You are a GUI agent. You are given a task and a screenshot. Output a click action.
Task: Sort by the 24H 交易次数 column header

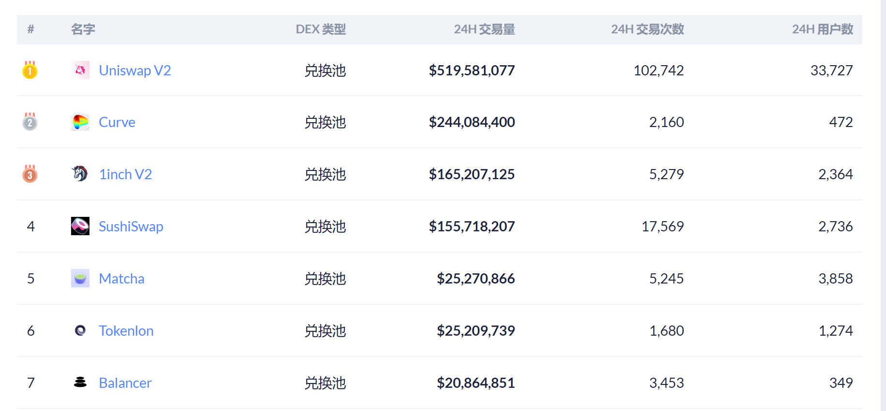click(648, 29)
